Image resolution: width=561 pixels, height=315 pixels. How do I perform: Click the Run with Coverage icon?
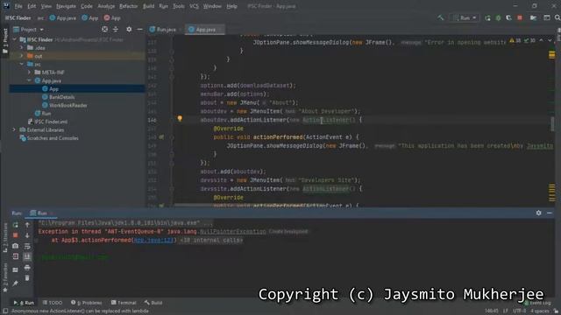[x=508, y=17]
